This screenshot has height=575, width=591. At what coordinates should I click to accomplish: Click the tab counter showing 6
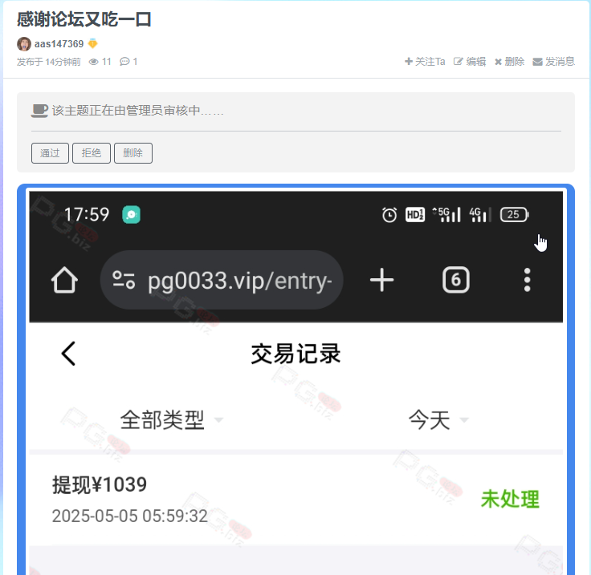tap(455, 280)
